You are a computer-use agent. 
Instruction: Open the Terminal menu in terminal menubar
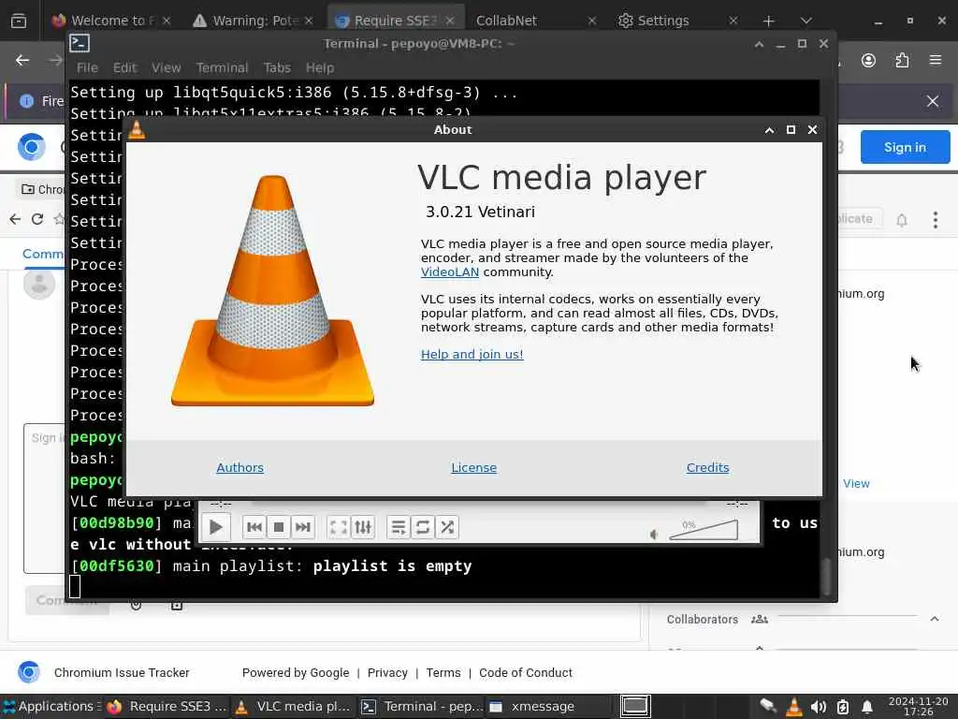pyautogui.click(x=222, y=67)
